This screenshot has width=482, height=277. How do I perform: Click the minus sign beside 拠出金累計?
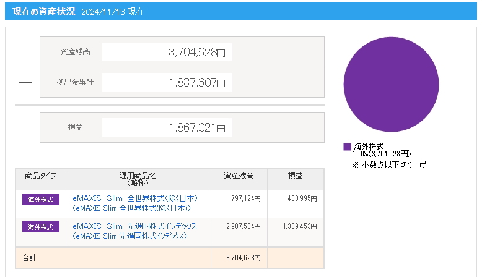click(x=25, y=83)
